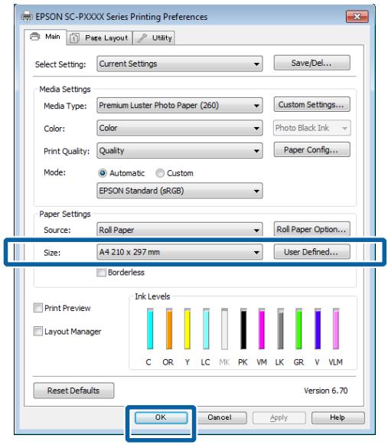388x445 pixels.
Task: Select the Automatic mode radio button
Action: 103,173
